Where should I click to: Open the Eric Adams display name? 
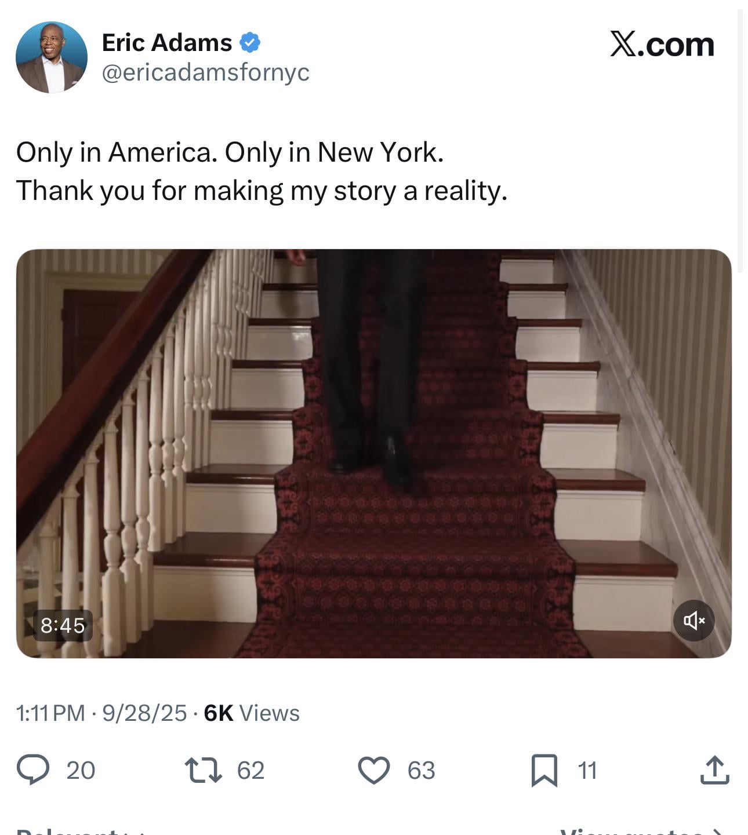[x=167, y=43]
